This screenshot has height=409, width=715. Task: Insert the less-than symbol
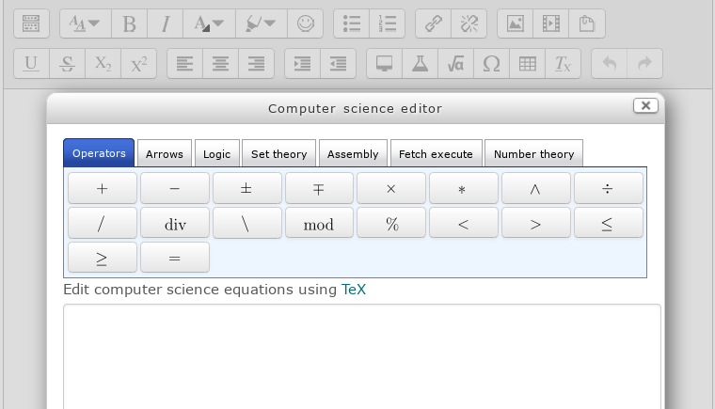(x=463, y=223)
